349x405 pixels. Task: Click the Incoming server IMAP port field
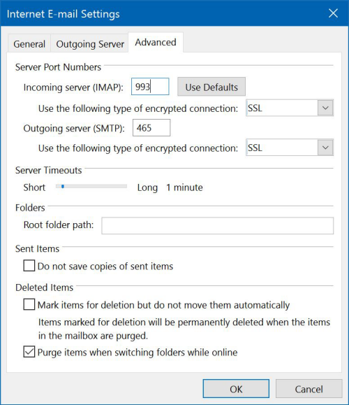150,87
